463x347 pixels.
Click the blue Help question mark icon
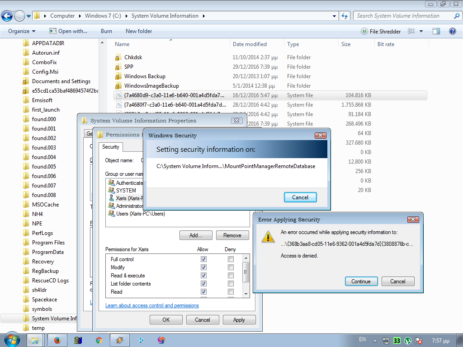(x=452, y=31)
